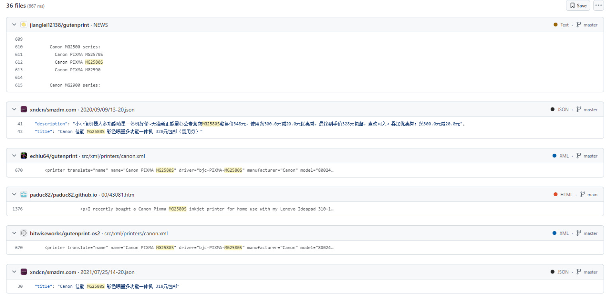Screen dimensions: 612x297
Task: Save this code search
Action: pos(578,6)
